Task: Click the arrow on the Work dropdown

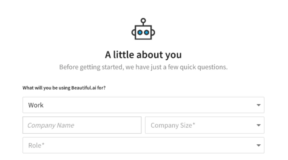Action: [x=259, y=105]
